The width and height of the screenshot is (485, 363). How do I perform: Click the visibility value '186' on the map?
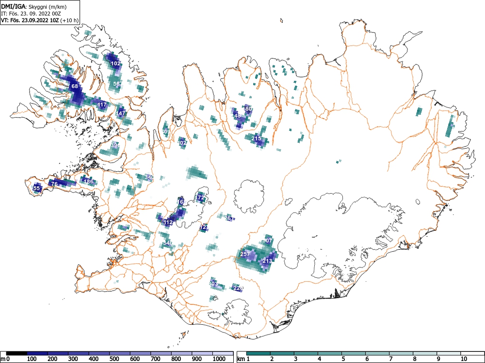click(x=89, y=181)
